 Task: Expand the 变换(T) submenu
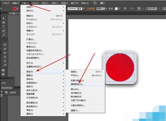[x=43, y=7]
